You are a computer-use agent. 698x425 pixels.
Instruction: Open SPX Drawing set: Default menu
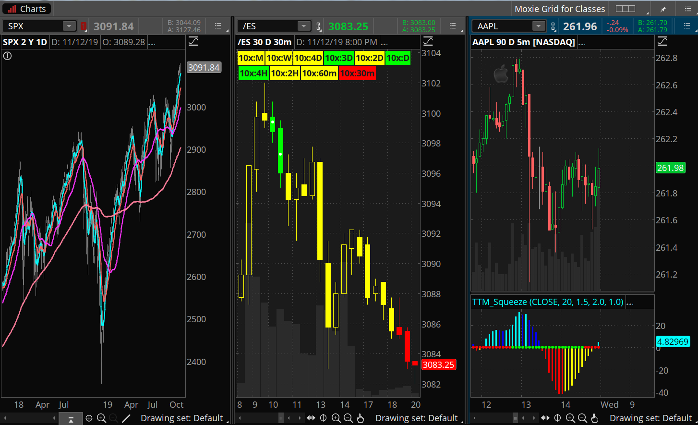click(181, 418)
